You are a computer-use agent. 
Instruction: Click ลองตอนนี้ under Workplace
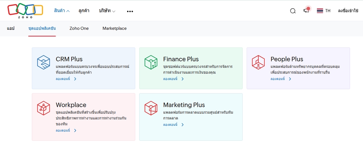[63, 131]
